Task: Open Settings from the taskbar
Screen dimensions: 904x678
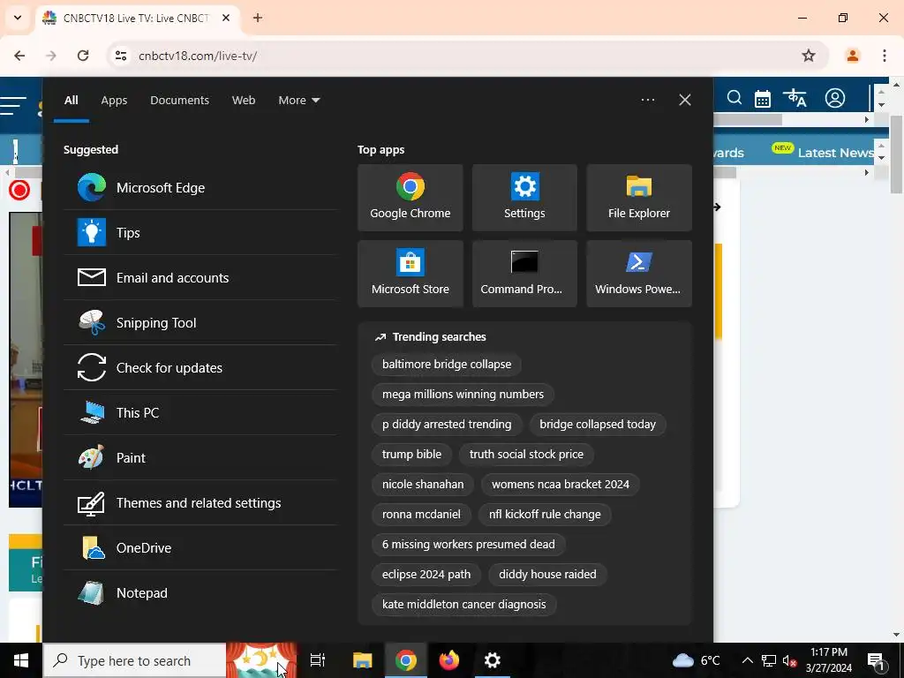Action: [493, 660]
